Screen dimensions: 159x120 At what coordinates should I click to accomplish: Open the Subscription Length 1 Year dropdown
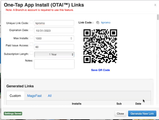tap(54, 54)
